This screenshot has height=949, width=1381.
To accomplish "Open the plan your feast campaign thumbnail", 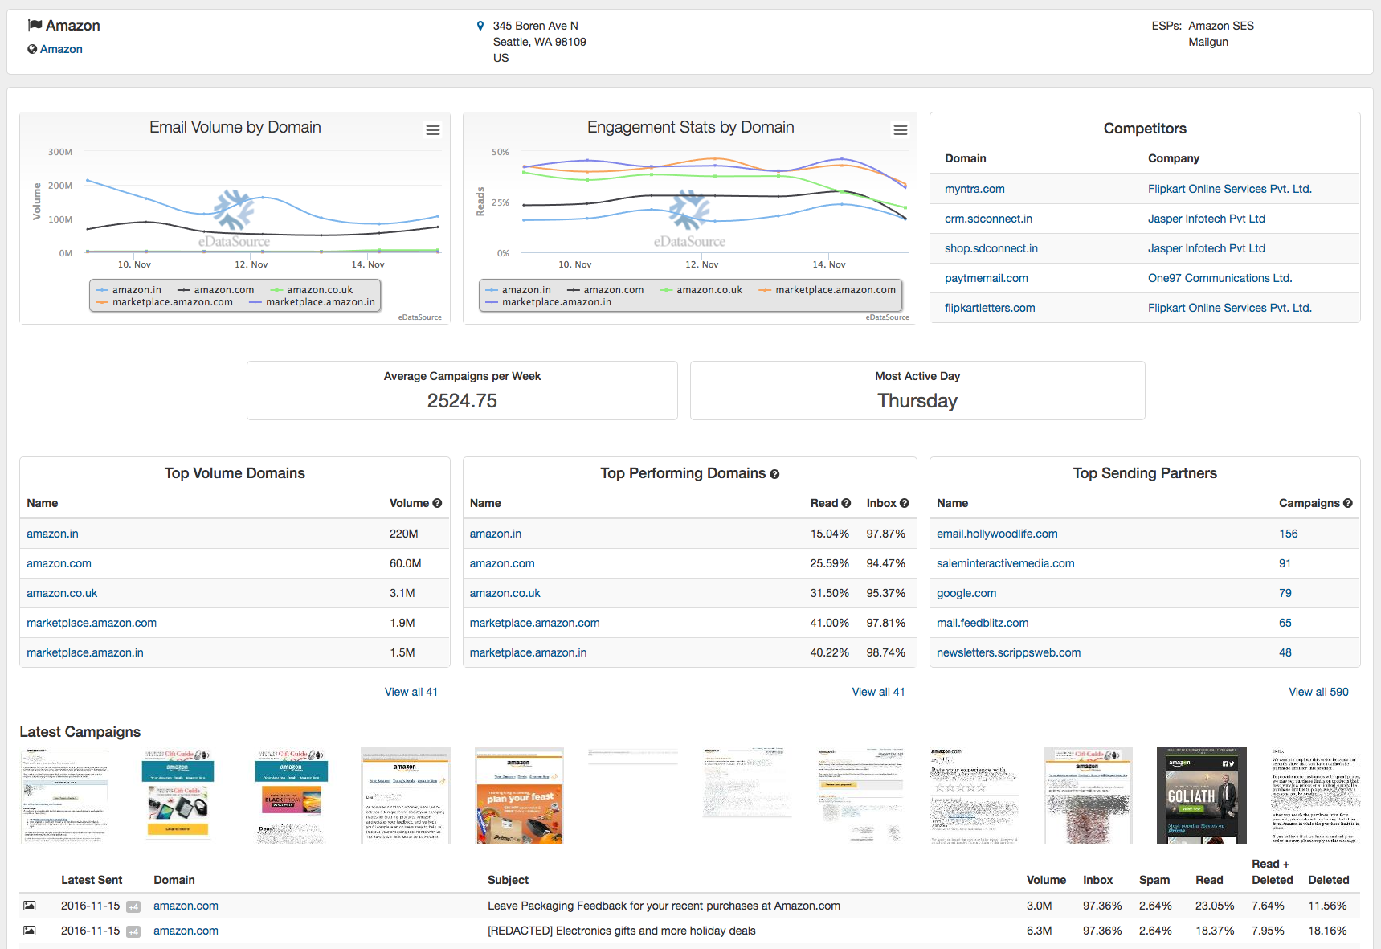I will pos(519,796).
